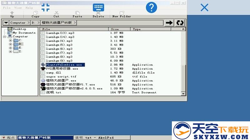The width and height of the screenshot is (250, 140).
Task: Click the Delete toolbar icon
Action: pyautogui.click(x=98, y=13)
